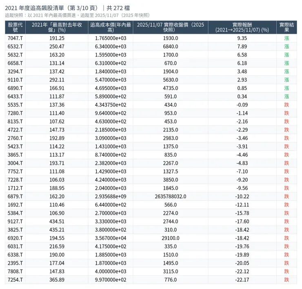302x289 pixels.
Task: Click the 追蹤快照 subtitle description
Action: click(78, 15)
